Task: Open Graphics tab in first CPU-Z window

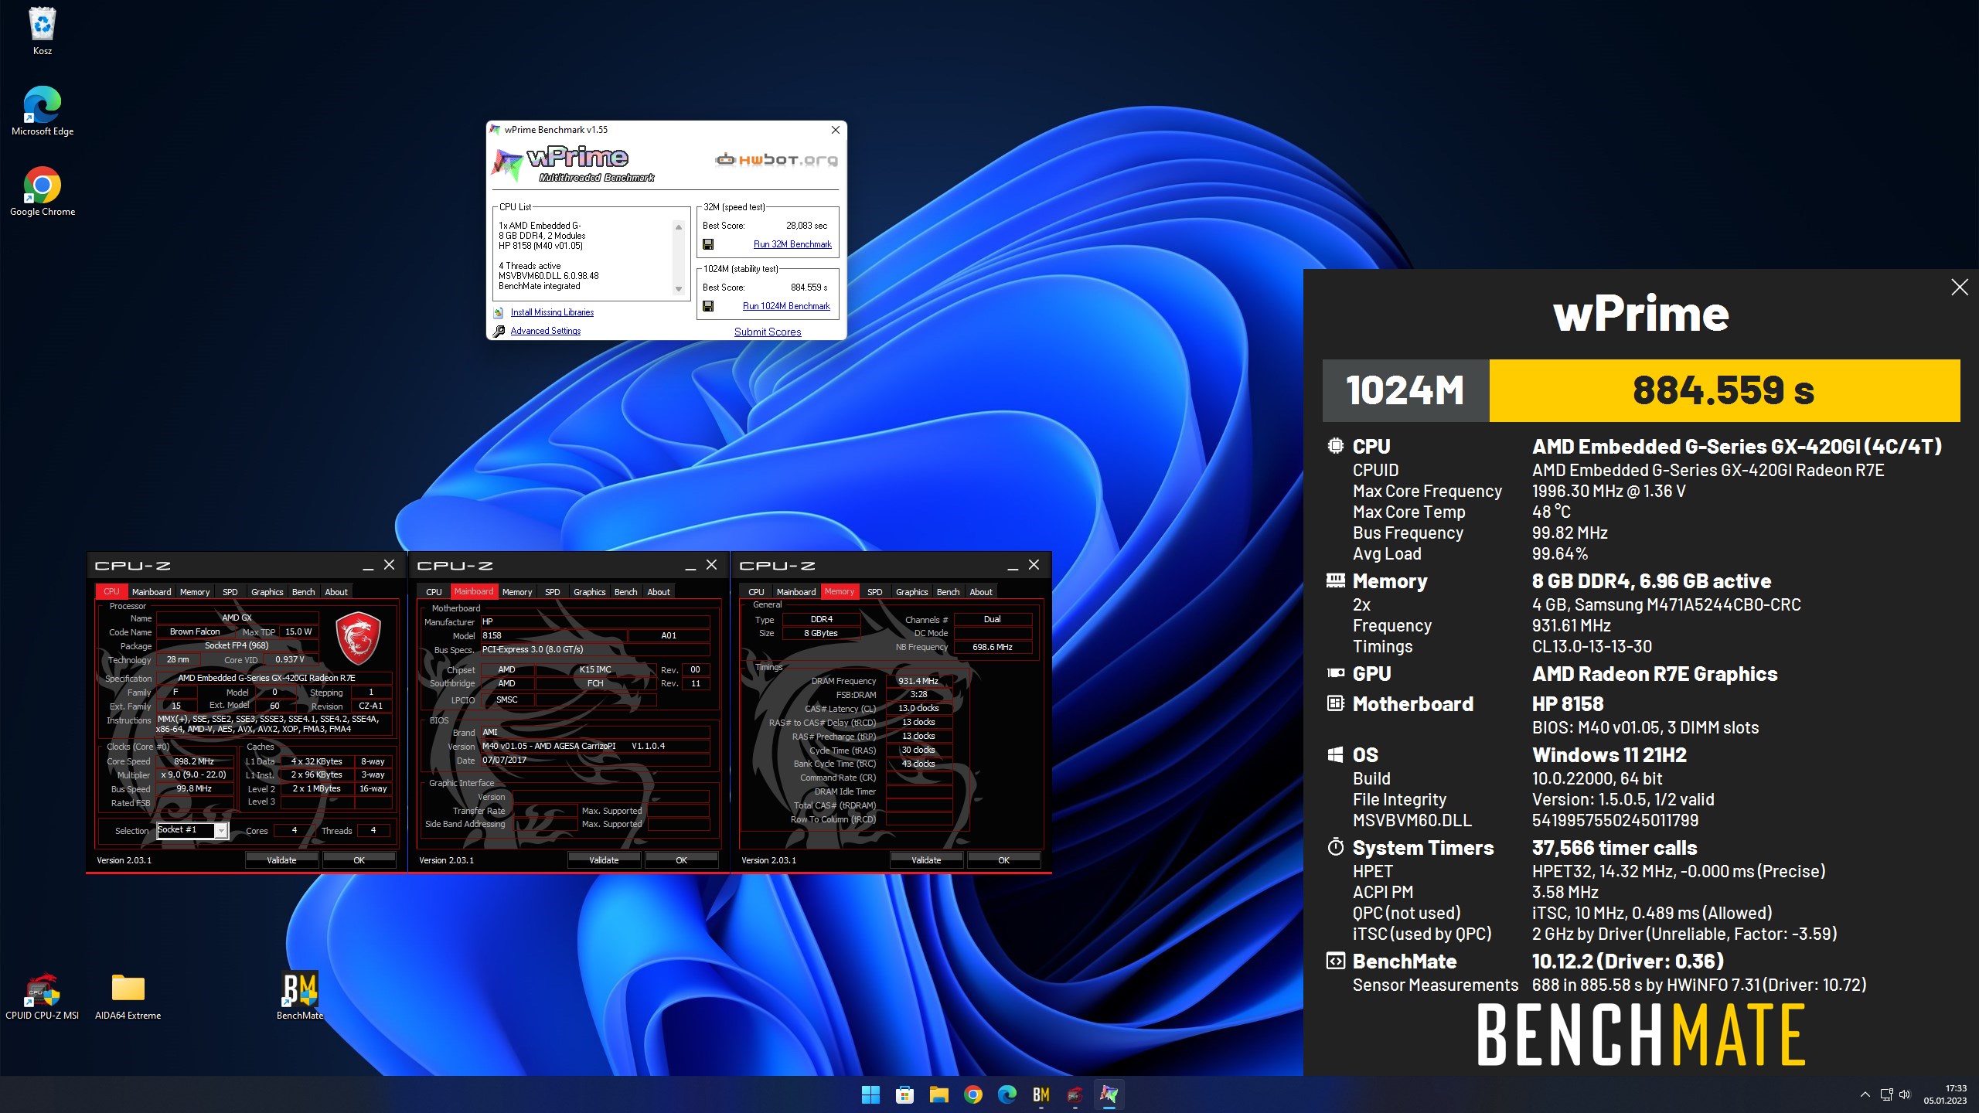Action: tap(267, 592)
